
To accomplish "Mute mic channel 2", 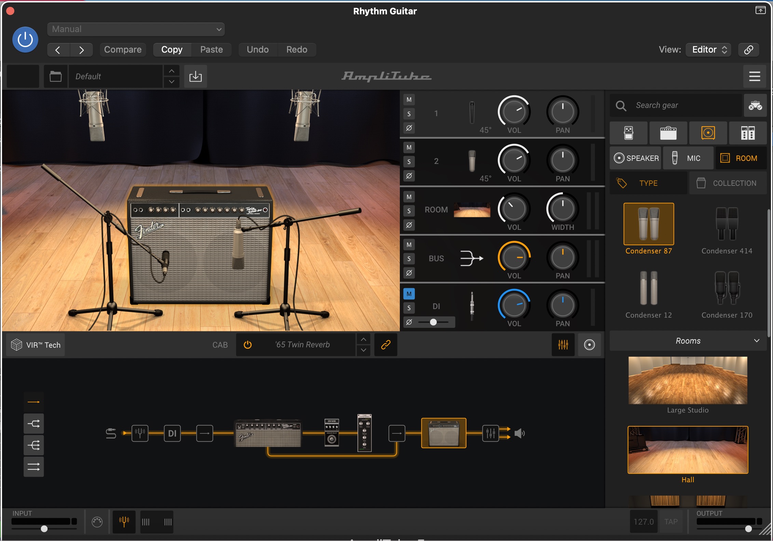I will (409, 148).
